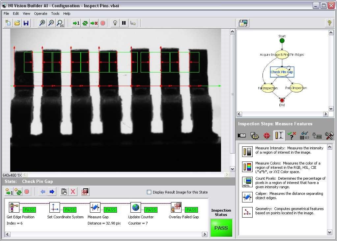Click Counter = 7 result text
Viewport: 337px width, 241px height.
click(x=138, y=223)
